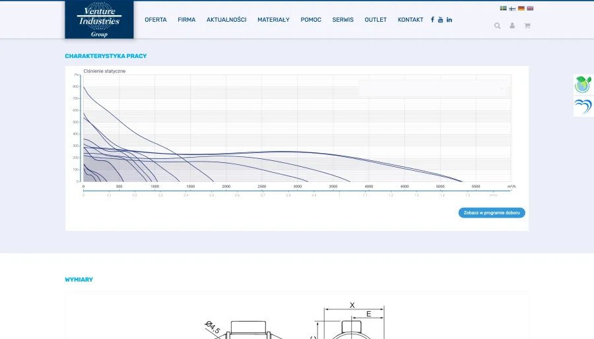Expand the faint dropdown inside the chart
Screen dimensions: 594x339
coord(433,88)
